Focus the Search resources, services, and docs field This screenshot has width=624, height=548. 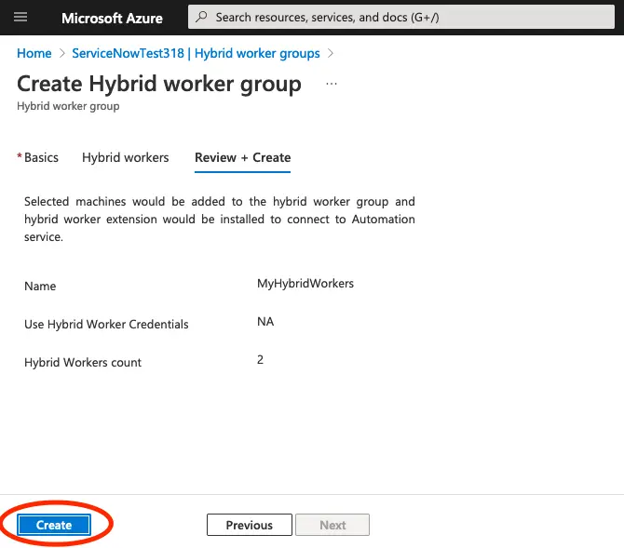tap(401, 17)
